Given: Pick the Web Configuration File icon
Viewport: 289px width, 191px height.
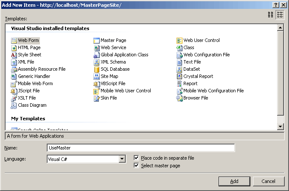Looking at the screenshot, I should click(x=180, y=55).
